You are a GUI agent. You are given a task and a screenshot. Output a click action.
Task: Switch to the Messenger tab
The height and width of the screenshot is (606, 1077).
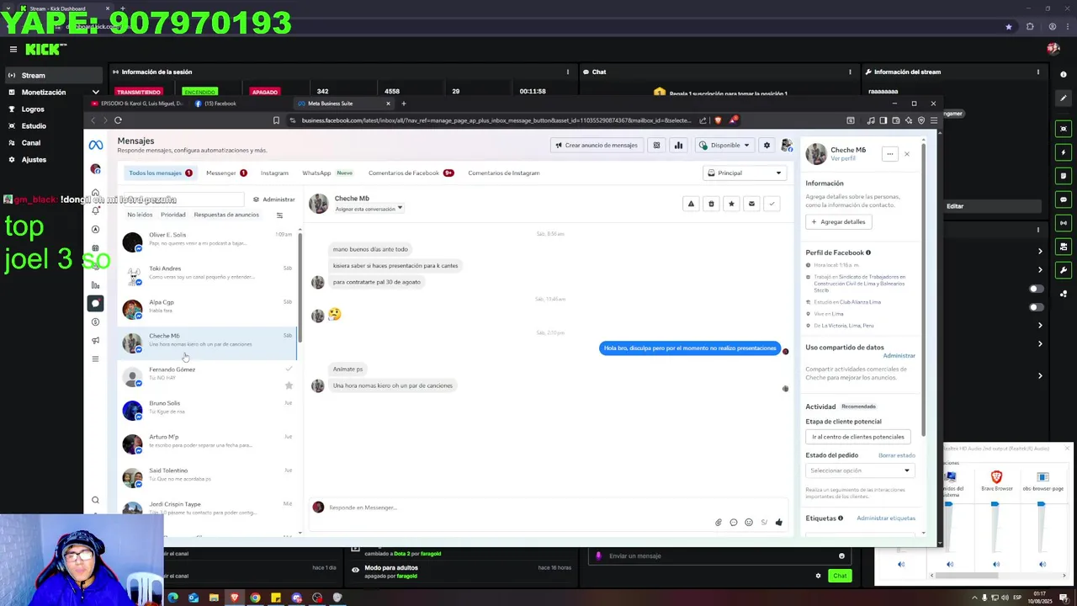pyautogui.click(x=226, y=173)
